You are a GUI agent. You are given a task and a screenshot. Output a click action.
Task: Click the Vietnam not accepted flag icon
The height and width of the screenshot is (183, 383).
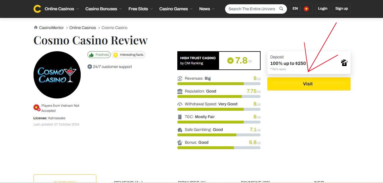click(x=37, y=108)
